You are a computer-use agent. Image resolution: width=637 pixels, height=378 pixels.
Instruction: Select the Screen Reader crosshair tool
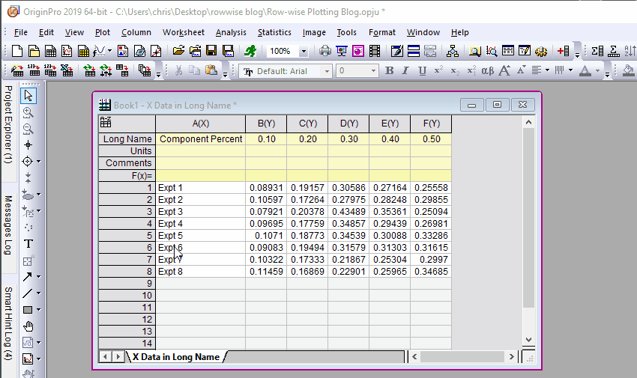coord(28,144)
